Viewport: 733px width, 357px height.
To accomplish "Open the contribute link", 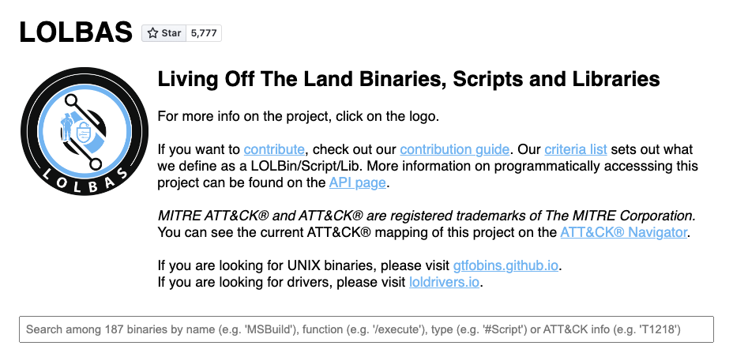I will [x=274, y=149].
